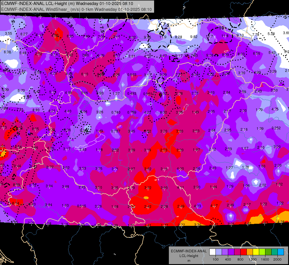Image resolution: width=289 pixels, height=265 pixels.
Task: Click the 0.903 wind shear value
Action: coord(132,75)
